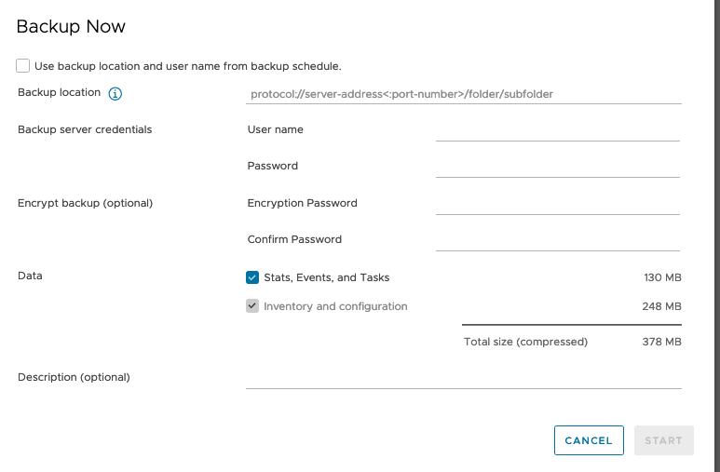Click the Encryption Password field
This screenshot has width=720, height=472.
point(557,203)
